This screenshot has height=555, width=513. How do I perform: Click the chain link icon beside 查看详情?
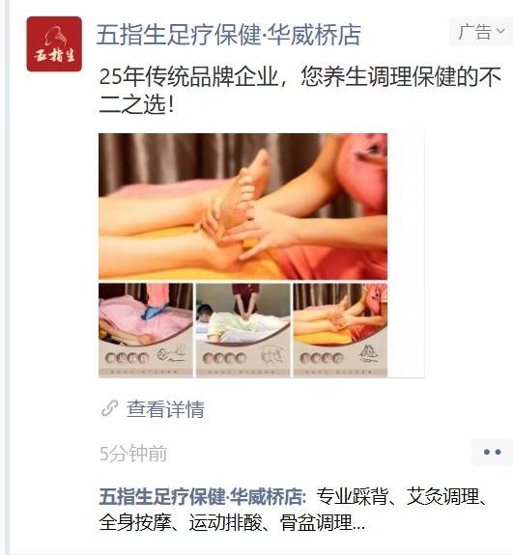point(109,408)
